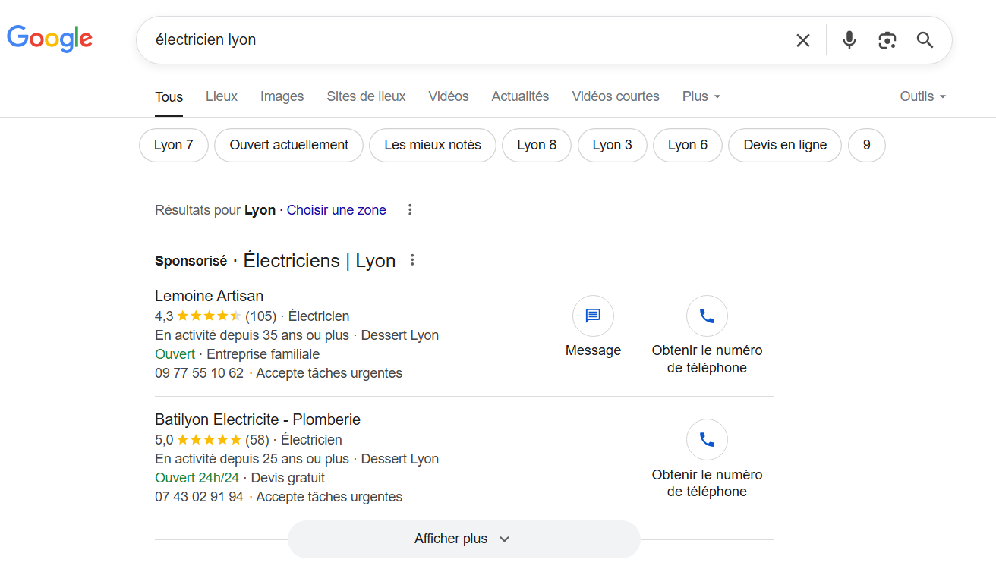Screen dimensions: 996x575
Task: Select the Lyon 8 filter chip
Action: (x=537, y=145)
